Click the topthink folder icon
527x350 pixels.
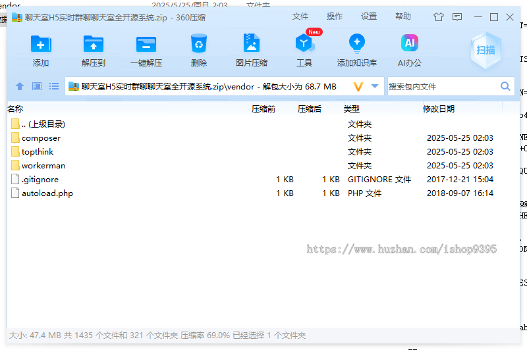[x=15, y=151]
